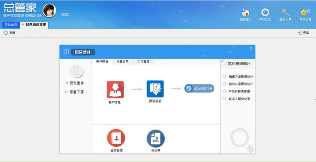The image size is (316, 162).
Task: Open the 业务日志 notebook icon
Action: [x=116, y=138]
